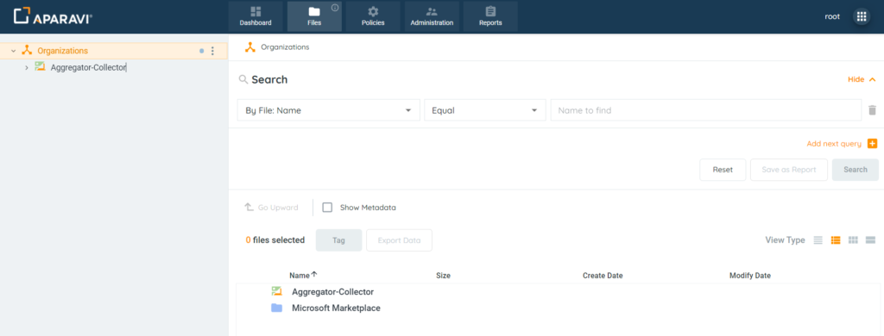Image resolution: width=884 pixels, height=336 pixels.
Task: Click the Aparavi logo
Action: (53, 16)
